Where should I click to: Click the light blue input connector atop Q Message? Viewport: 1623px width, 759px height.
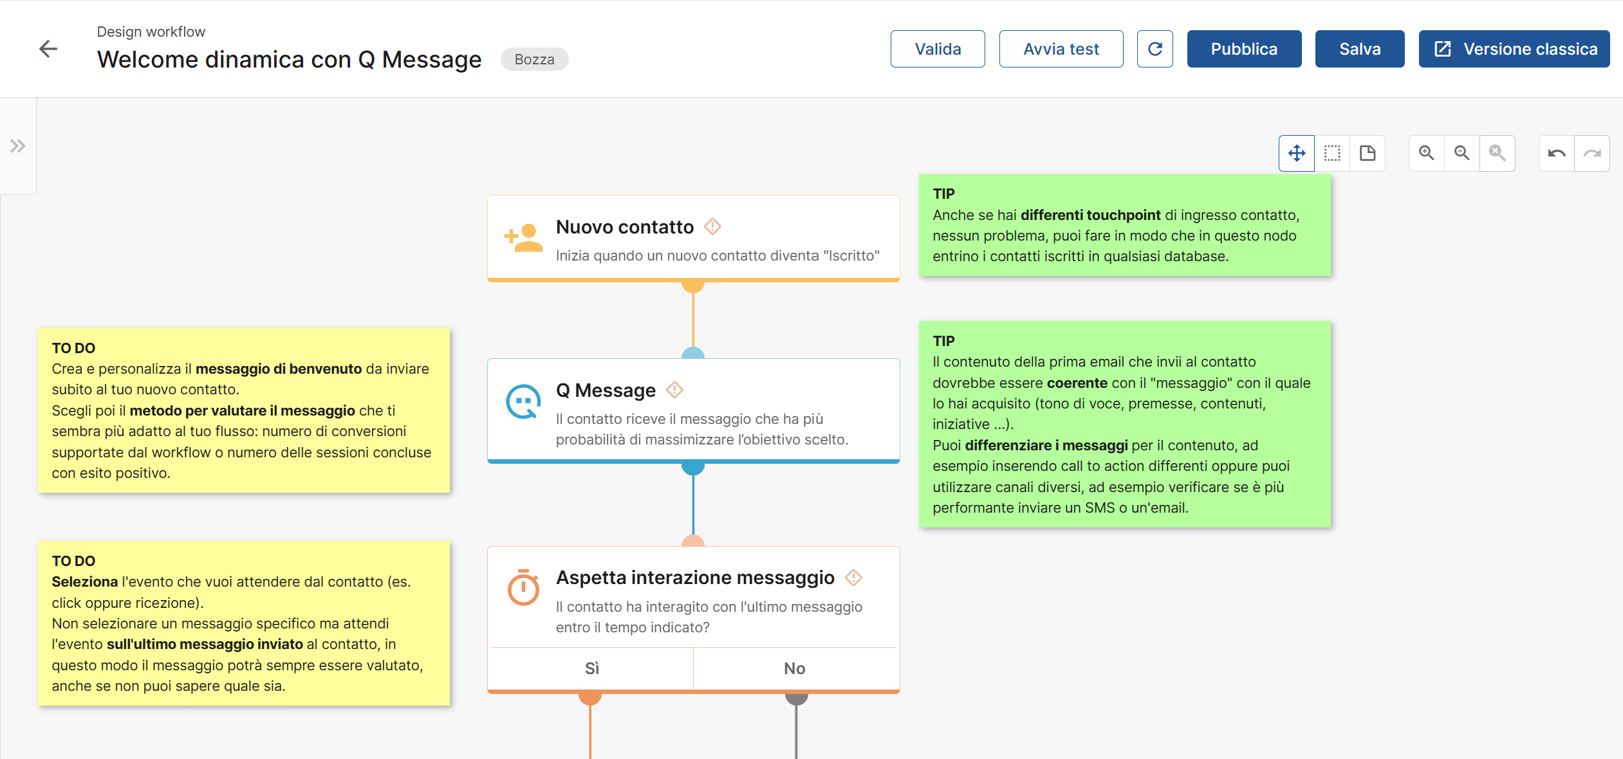pos(693,353)
